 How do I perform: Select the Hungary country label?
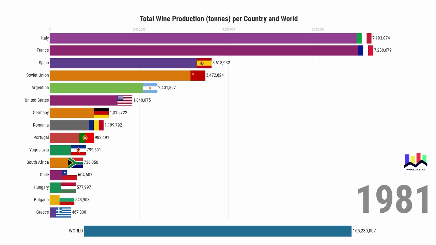pos(41,187)
